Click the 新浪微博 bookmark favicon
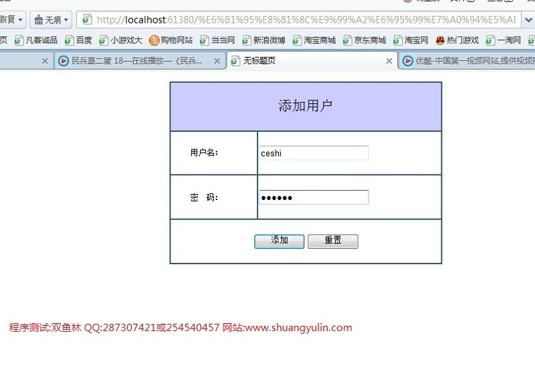 tap(246, 41)
